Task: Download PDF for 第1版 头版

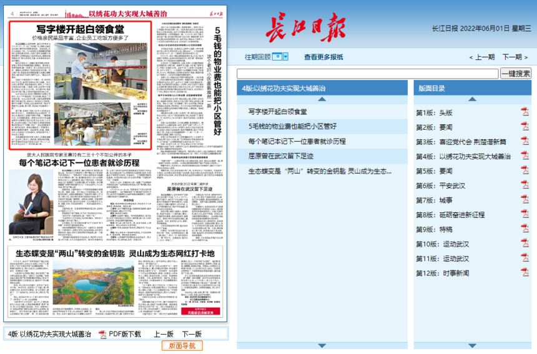Action: coord(525,112)
